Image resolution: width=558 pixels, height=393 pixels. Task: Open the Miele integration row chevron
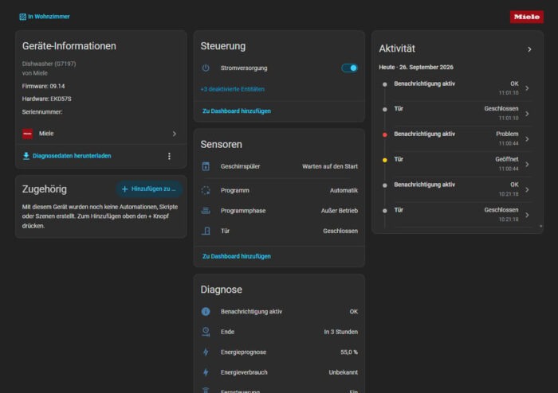pos(175,134)
